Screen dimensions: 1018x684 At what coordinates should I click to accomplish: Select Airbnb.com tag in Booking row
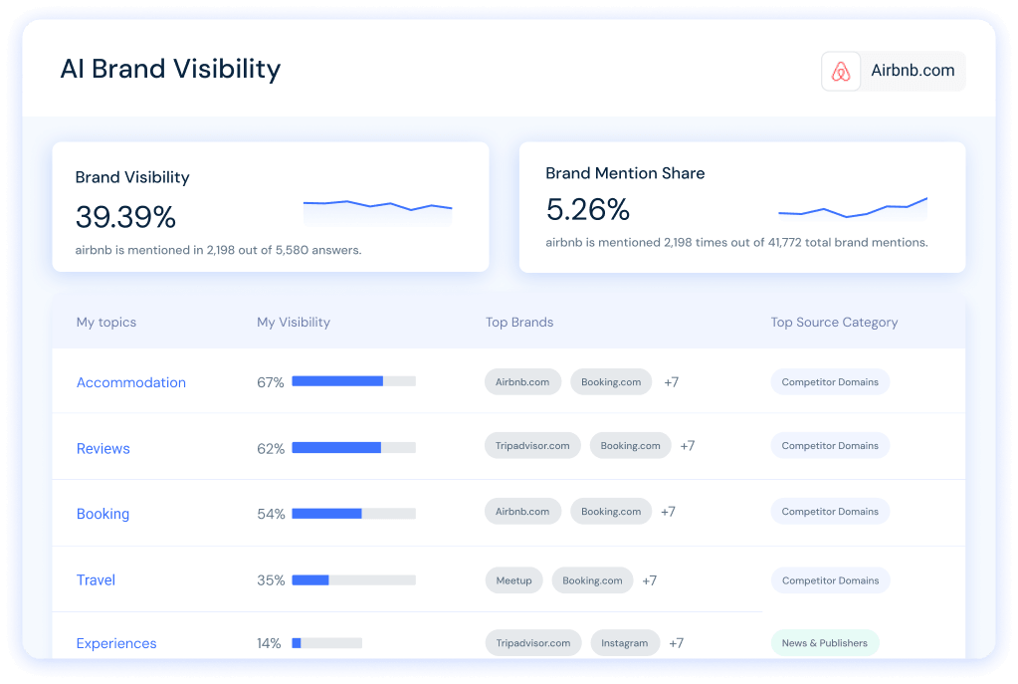point(522,511)
